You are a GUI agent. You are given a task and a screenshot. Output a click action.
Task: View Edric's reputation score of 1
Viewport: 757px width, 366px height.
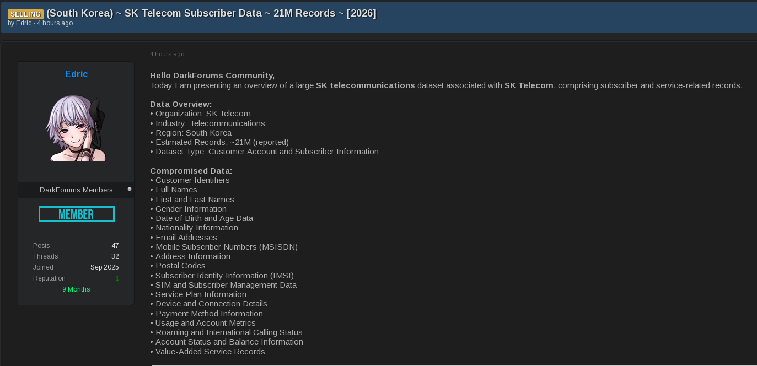coord(117,278)
